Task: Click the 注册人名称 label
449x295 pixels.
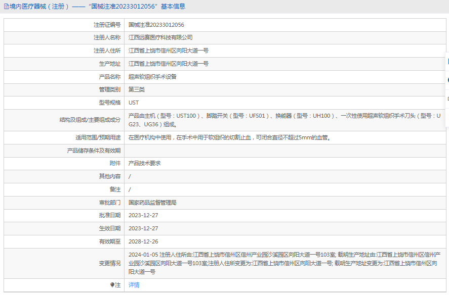Action: click(x=107, y=38)
